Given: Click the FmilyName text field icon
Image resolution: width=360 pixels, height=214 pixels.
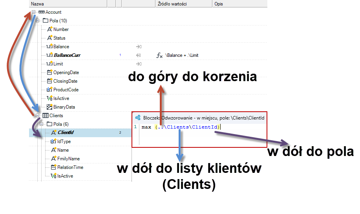Looking at the screenshot, I should coord(53,159).
